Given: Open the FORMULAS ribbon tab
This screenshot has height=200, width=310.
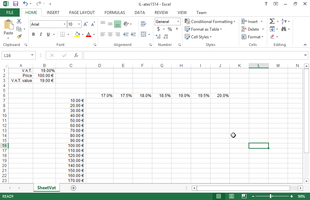Looking at the screenshot, I should [115, 13].
